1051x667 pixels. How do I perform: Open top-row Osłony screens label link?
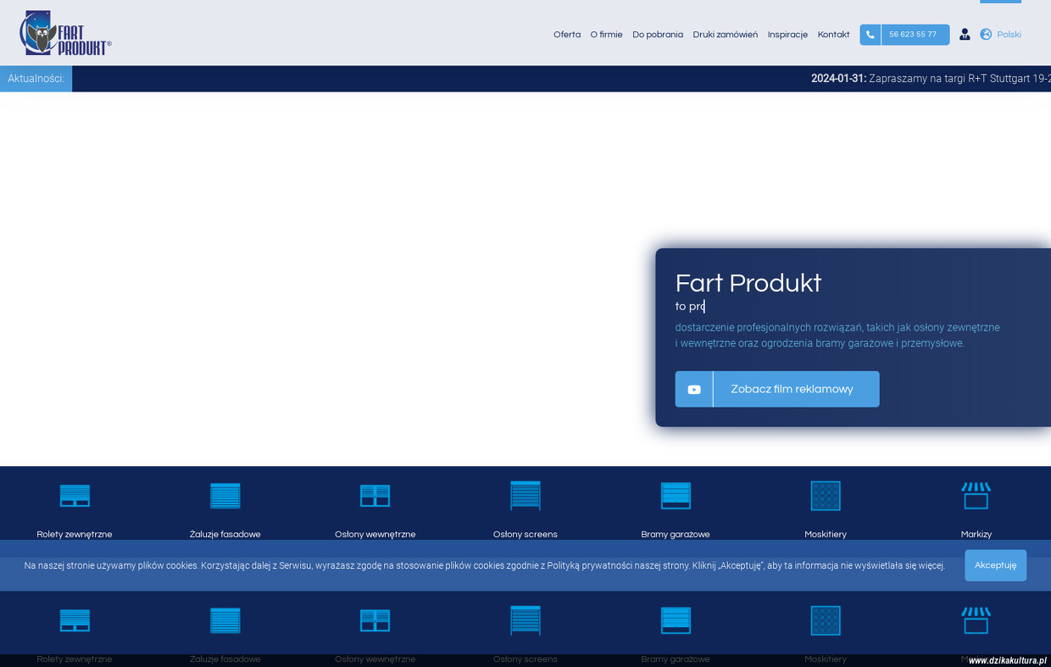pos(525,535)
